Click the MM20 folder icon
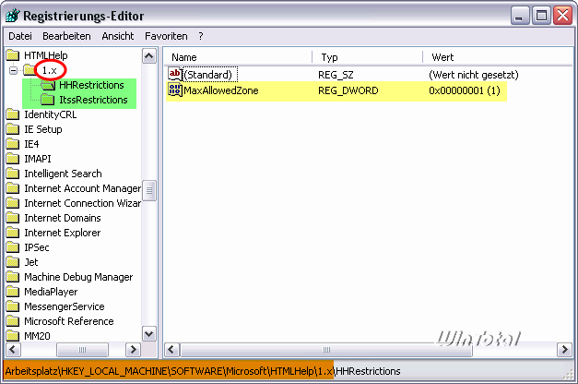Viewport: 578px width, 384px height. 13,336
